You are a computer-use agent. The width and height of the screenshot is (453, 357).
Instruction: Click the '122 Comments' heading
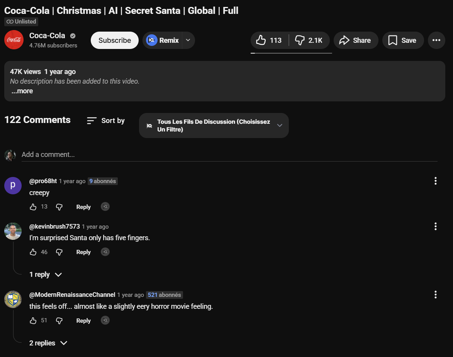[x=37, y=120]
